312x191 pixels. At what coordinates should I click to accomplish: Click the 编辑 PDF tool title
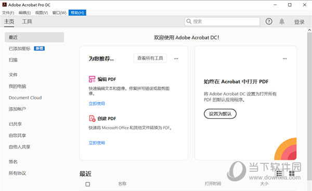pyautogui.click(x=107, y=79)
